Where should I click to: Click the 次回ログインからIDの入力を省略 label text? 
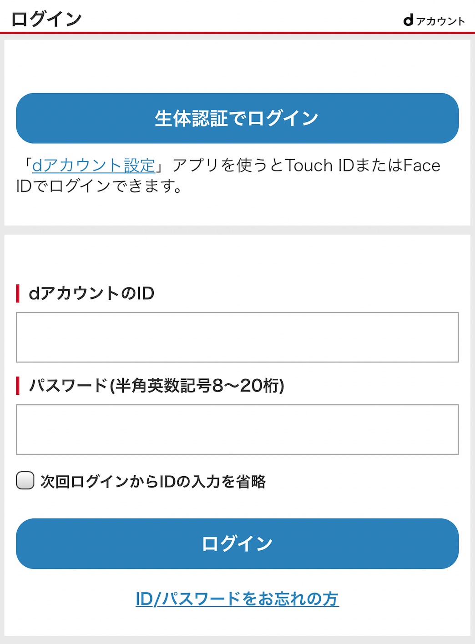coord(153,481)
